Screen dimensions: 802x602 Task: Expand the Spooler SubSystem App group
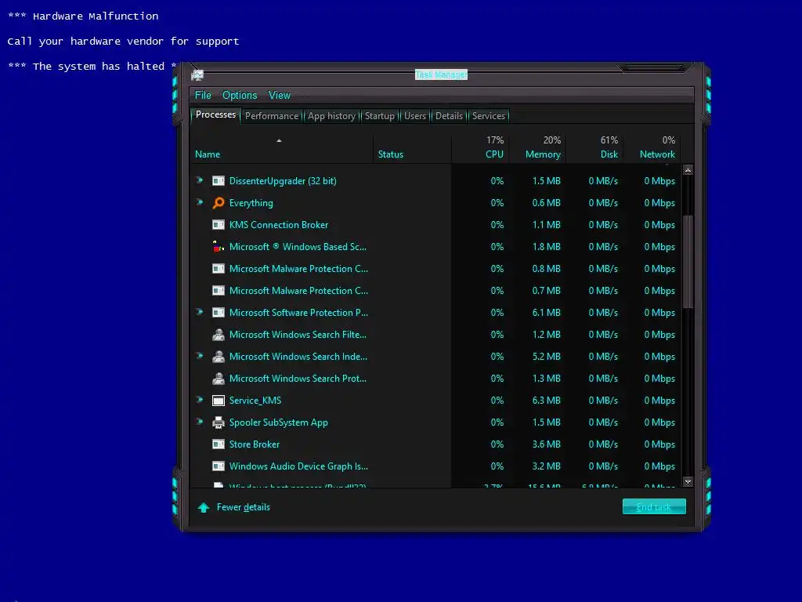[200, 422]
